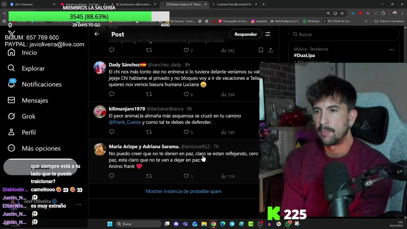The image size is (407, 229).
Task: Open analytics showing 242 views
Action: click(x=228, y=50)
